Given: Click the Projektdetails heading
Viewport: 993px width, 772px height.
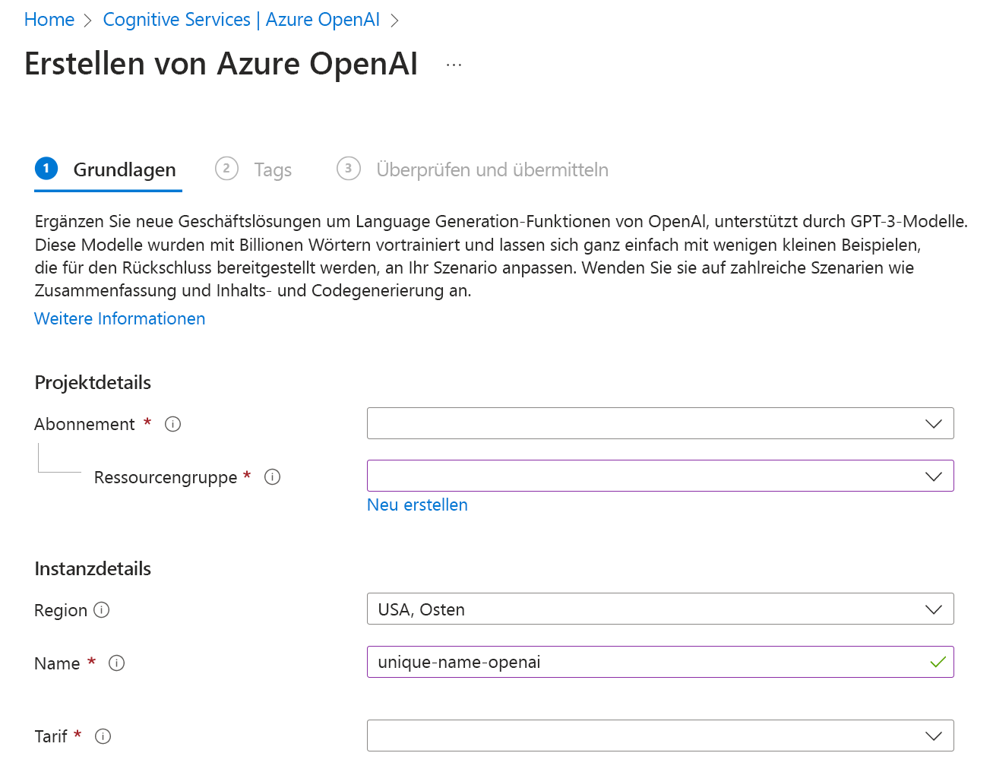Looking at the screenshot, I should tap(93, 382).
